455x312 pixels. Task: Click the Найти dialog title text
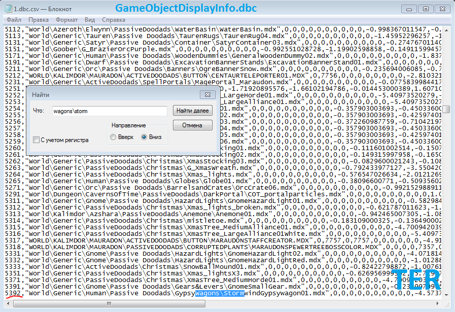[41, 95]
